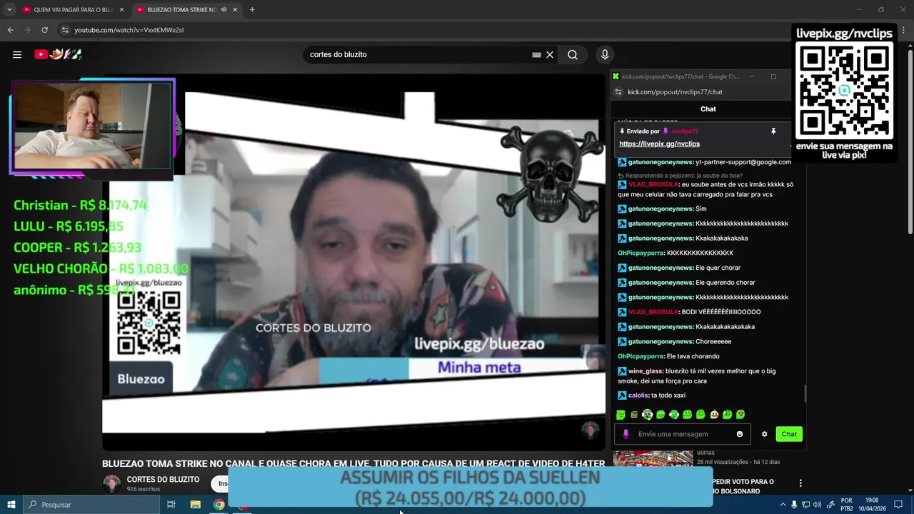Reload the page with the refresh button
Viewport: 914px width, 514px height.
(44, 30)
